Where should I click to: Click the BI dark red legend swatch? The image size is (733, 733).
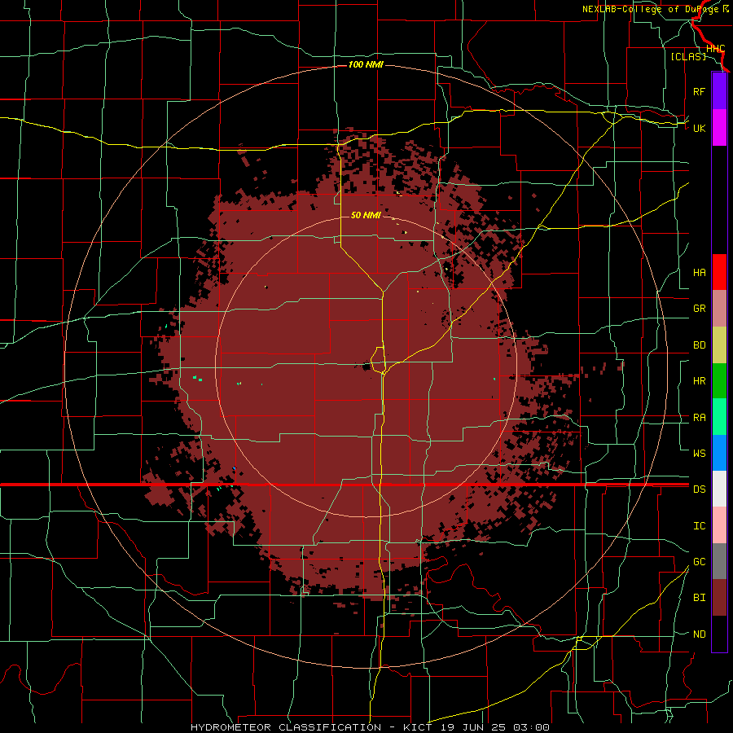tap(719, 598)
